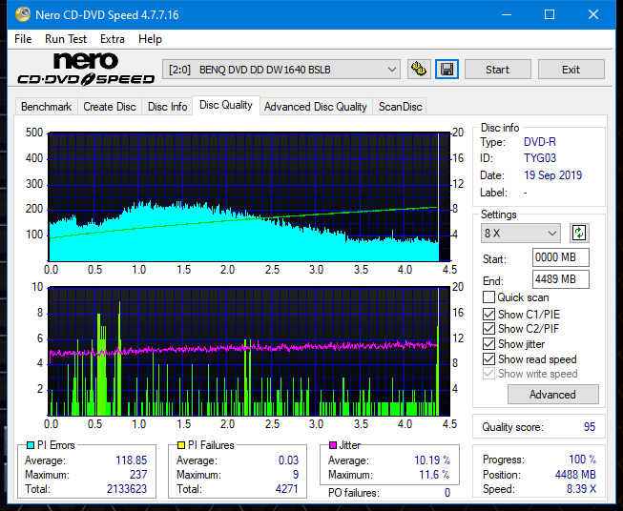Click the Start button

click(x=497, y=70)
